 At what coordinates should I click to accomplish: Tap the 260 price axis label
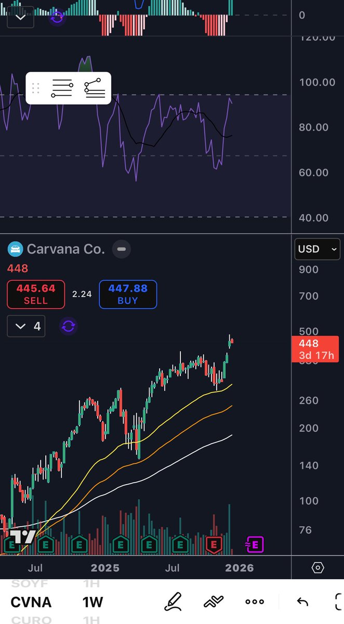point(309,400)
